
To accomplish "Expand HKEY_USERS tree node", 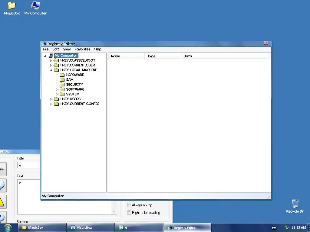I will 51,99.
